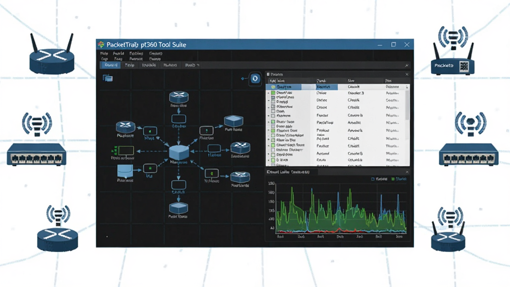
Task: Select the leftmost router node in the topology
Action: (125, 127)
